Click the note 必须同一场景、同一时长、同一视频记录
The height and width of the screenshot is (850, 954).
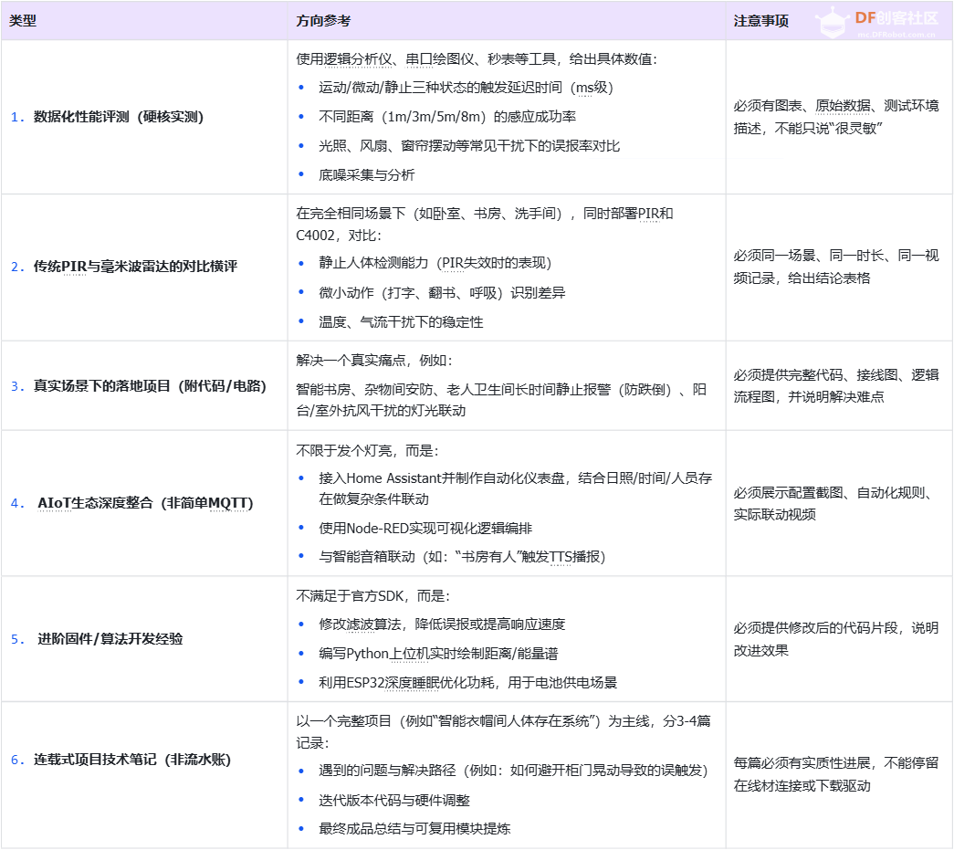coord(836,267)
